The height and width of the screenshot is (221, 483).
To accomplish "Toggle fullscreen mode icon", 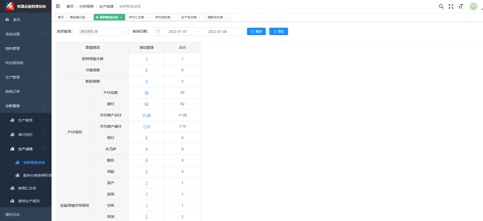I will [x=451, y=6].
